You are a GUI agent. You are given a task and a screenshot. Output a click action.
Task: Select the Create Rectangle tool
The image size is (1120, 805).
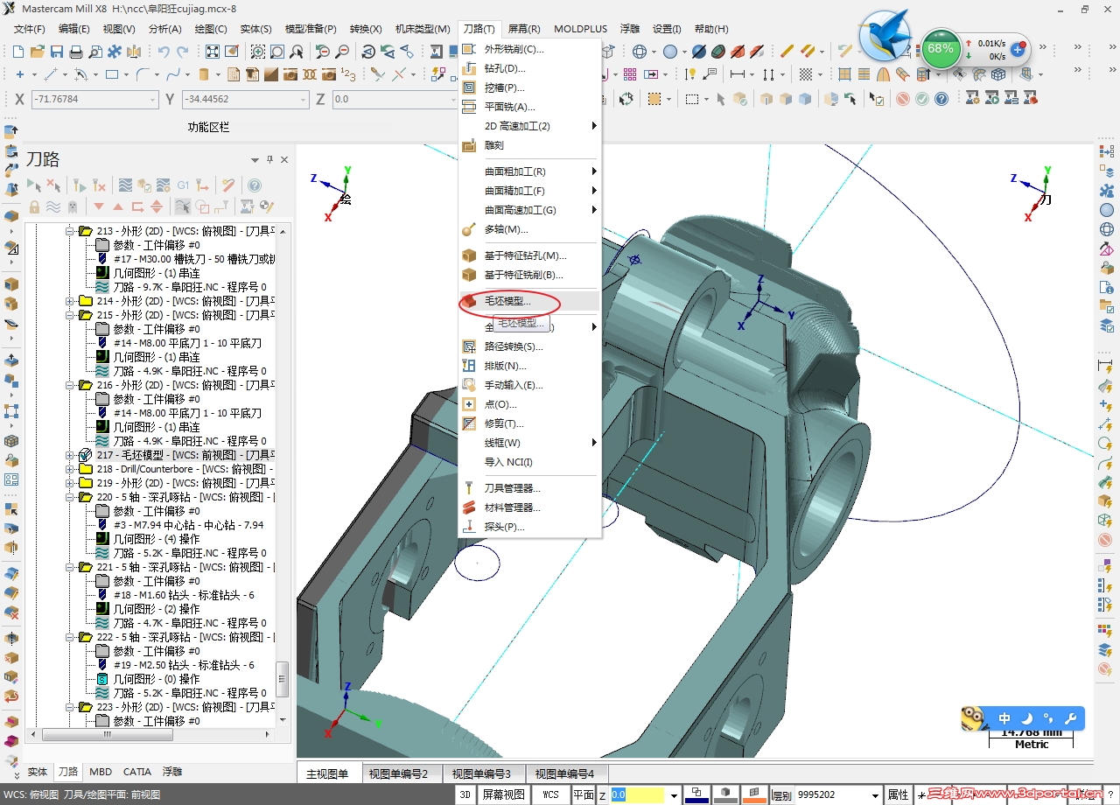tap(112, 74)
